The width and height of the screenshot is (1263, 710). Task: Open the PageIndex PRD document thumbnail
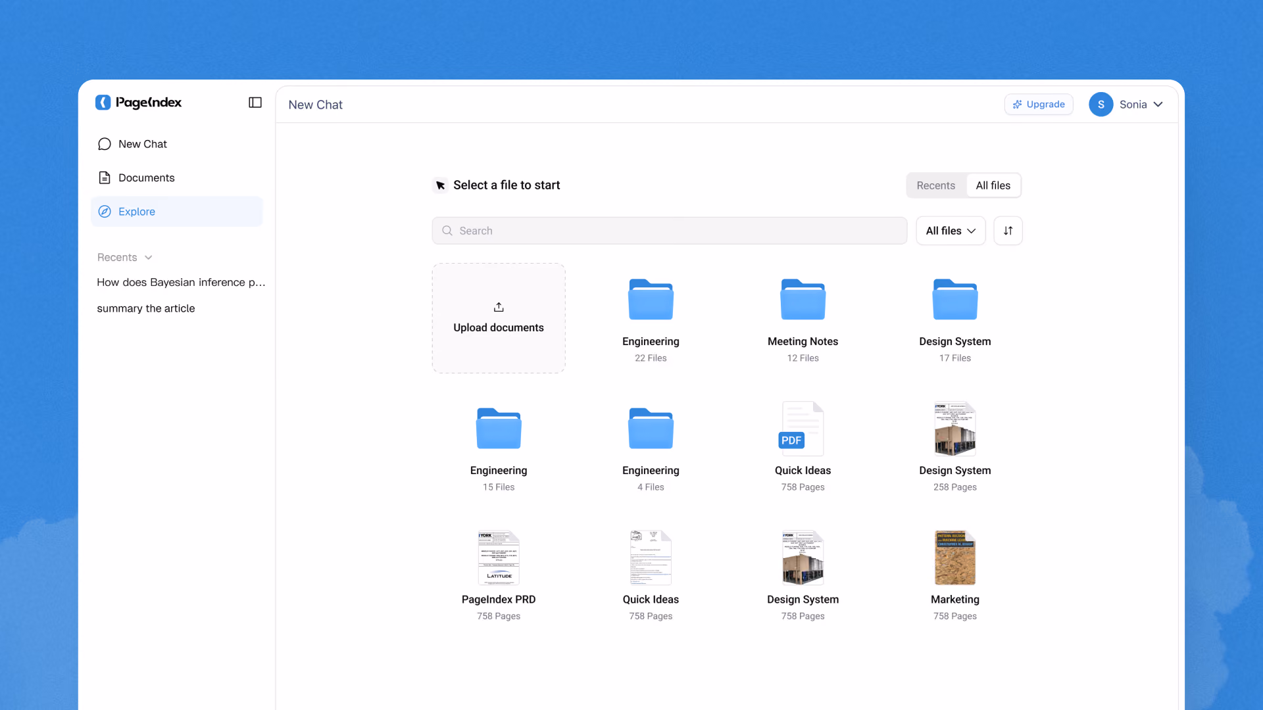(499, 557)
